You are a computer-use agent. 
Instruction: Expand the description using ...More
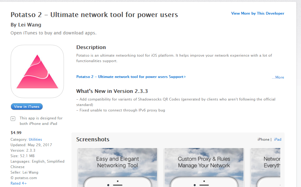(x=278, y=77)
